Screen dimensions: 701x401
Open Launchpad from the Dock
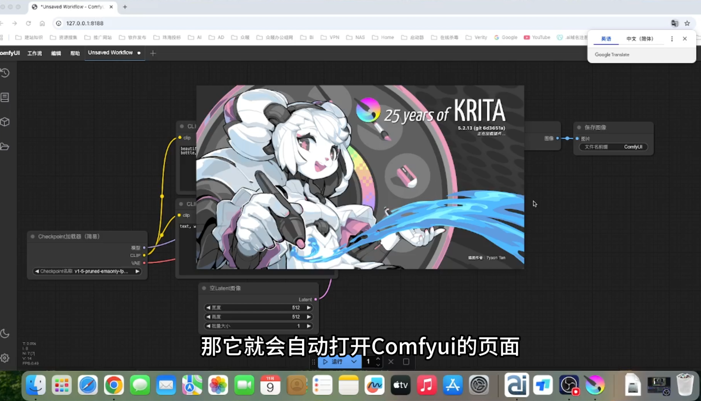click(x=62, y=385)
